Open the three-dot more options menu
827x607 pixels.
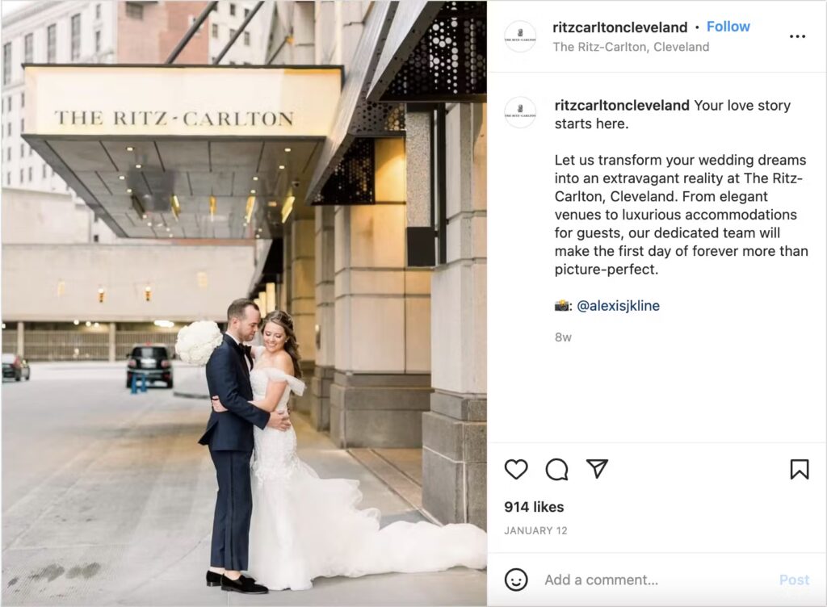pos(797,36)
